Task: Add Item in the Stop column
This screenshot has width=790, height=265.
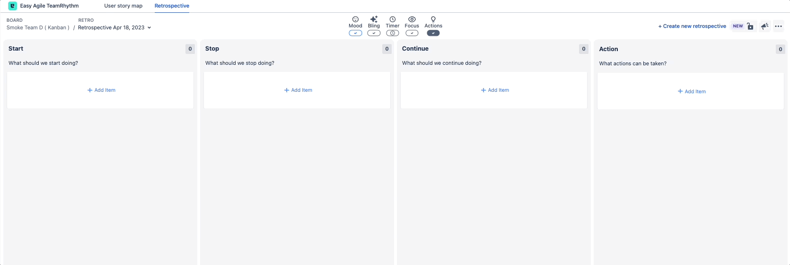Action: (x=298, y=90)
